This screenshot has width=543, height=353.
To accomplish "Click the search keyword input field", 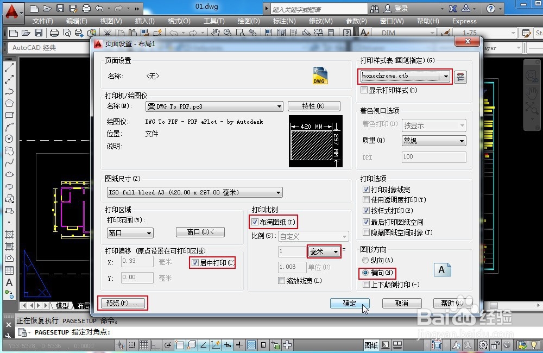I will (x=319, y=9).
